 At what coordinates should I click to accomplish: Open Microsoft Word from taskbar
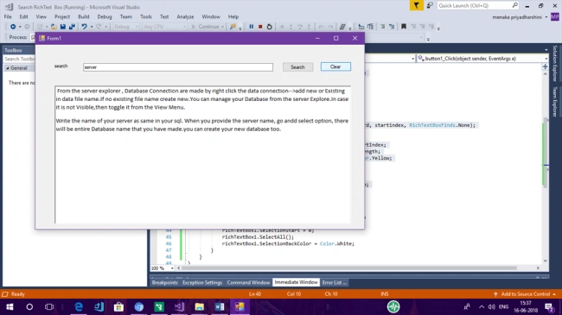pos(220,306)
